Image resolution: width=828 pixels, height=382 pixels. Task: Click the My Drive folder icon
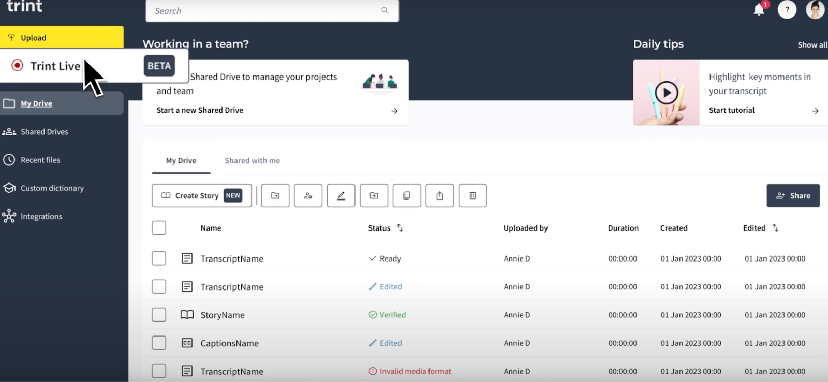[x=9, y=103]
